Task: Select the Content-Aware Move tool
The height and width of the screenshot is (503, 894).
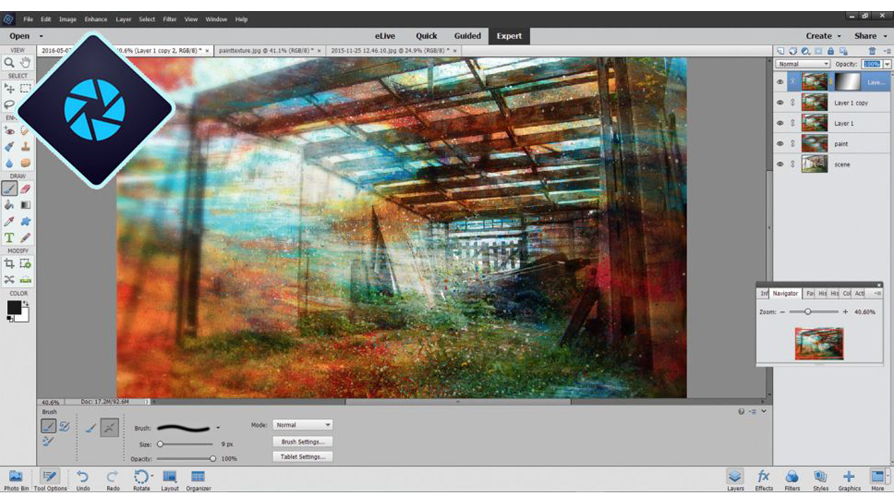Action: (x=9, y=279)
